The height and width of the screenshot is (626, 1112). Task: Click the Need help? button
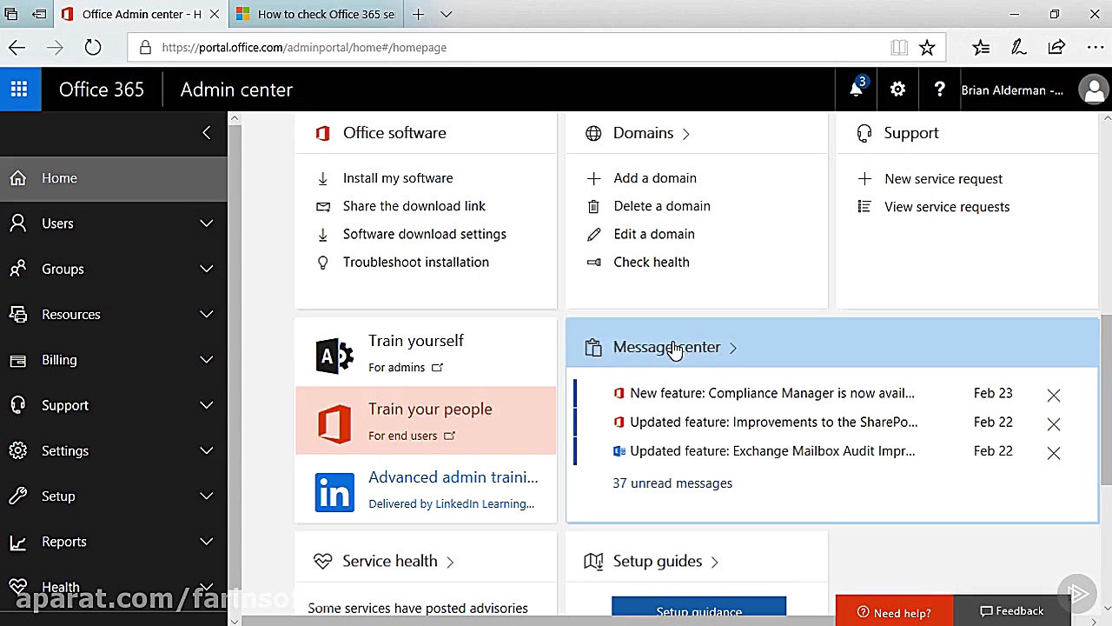point(894,613)
